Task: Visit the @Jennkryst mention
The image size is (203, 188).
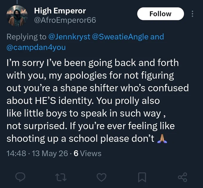Action: (x=69, y=37)
